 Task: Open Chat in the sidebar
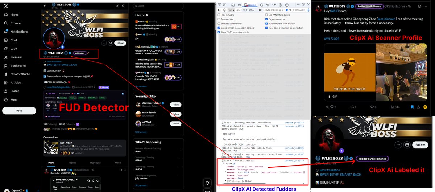(x=11, y=40)
